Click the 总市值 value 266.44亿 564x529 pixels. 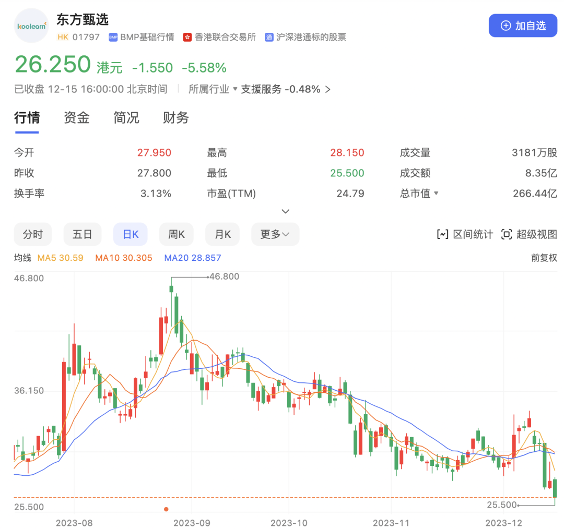pyautogui.click(x=535, y=194)
